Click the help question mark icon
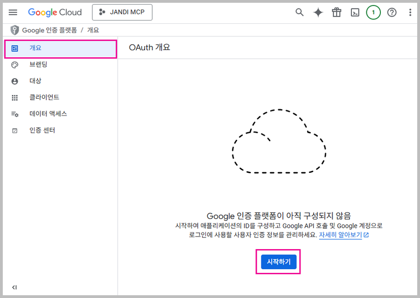420x298 pixels. tap(392, 13)
